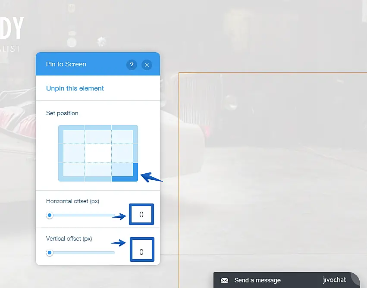
Task: Open the Pin to Screen help icon
Action: click(132, 65)
